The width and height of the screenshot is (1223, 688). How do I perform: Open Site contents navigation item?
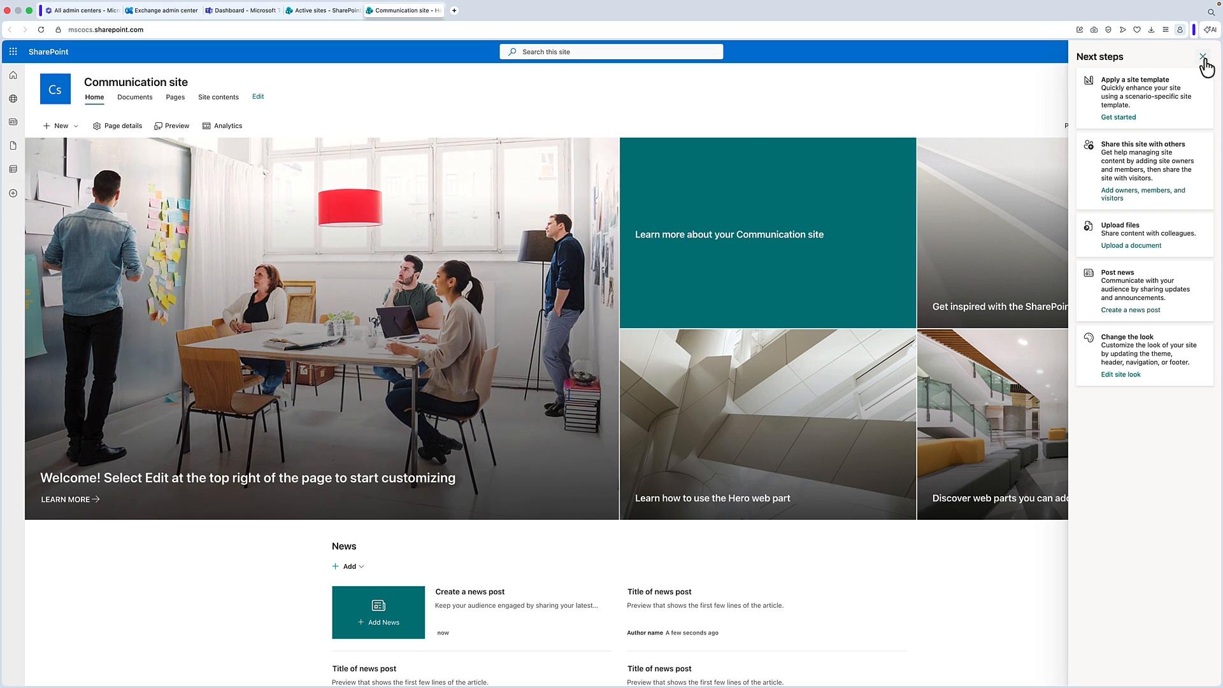218,97
